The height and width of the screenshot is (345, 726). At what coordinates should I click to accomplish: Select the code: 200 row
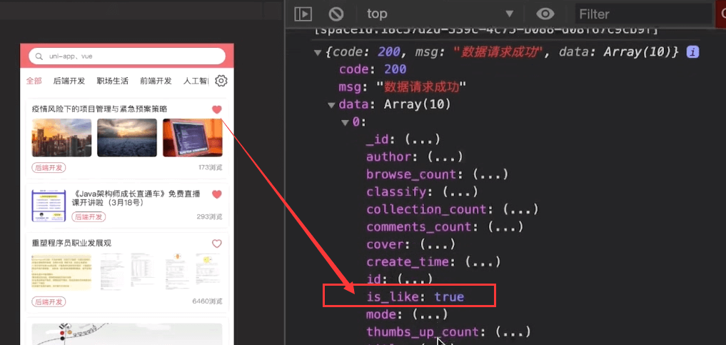(372, 69)
